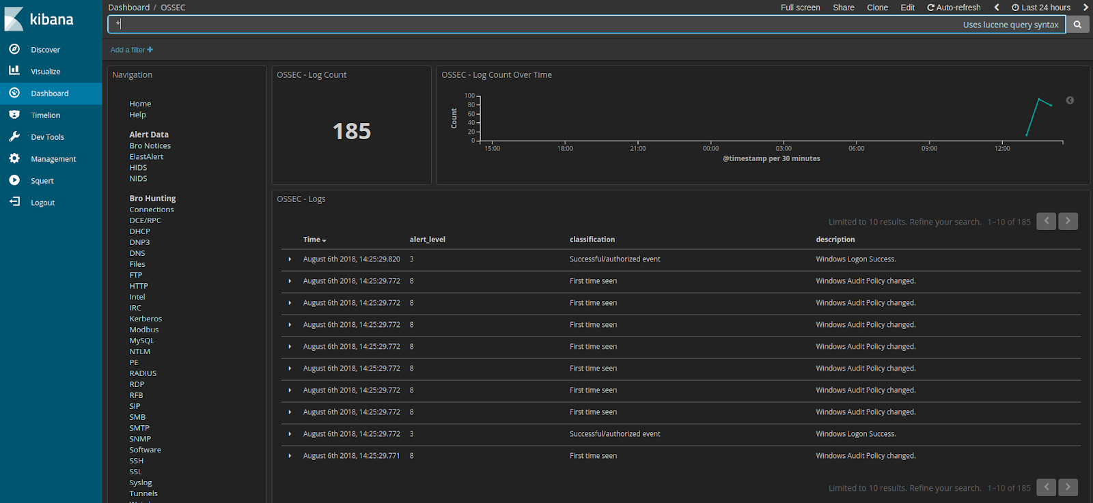Open MySQL link
The image size is (1093, 503).
click(141, 341)
